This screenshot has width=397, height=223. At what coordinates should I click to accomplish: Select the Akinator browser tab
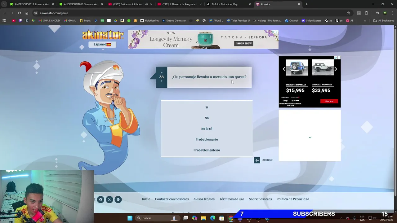click(x=278, y=4)
